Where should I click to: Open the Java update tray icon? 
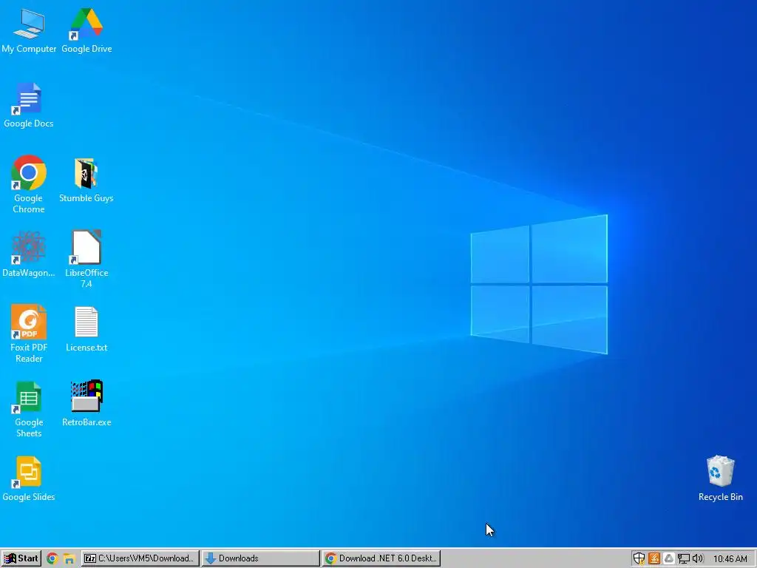point(654,558)
